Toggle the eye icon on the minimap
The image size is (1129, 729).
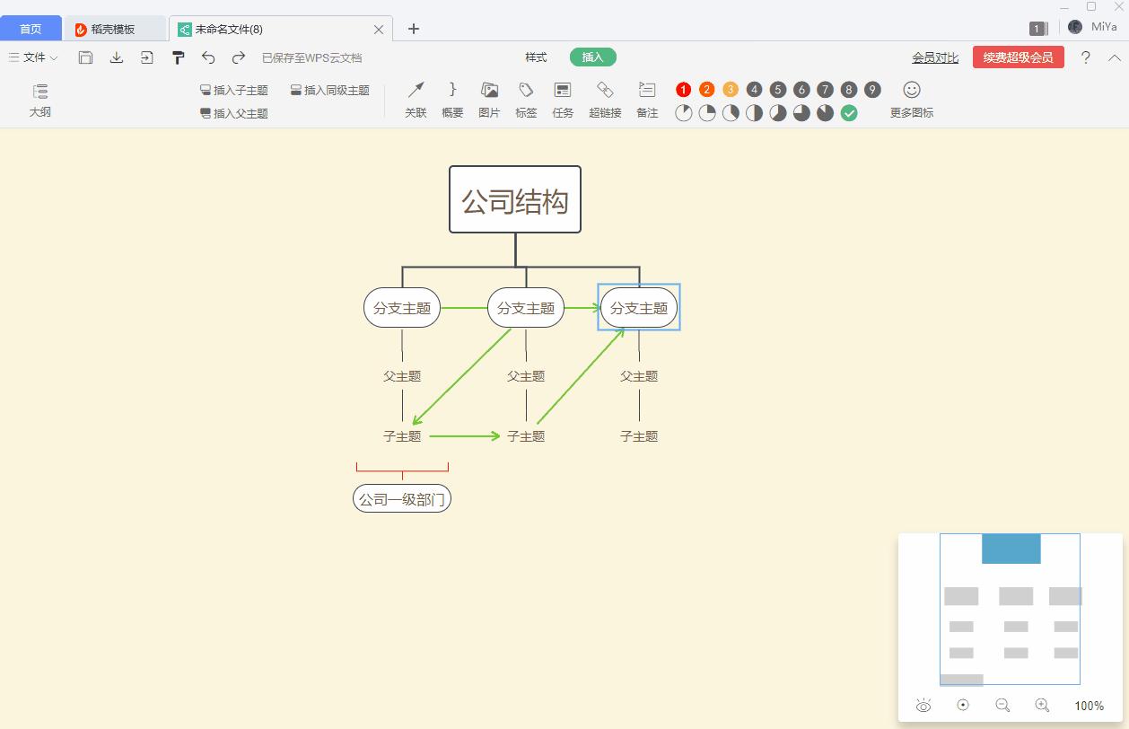click(x=923, y=706)
